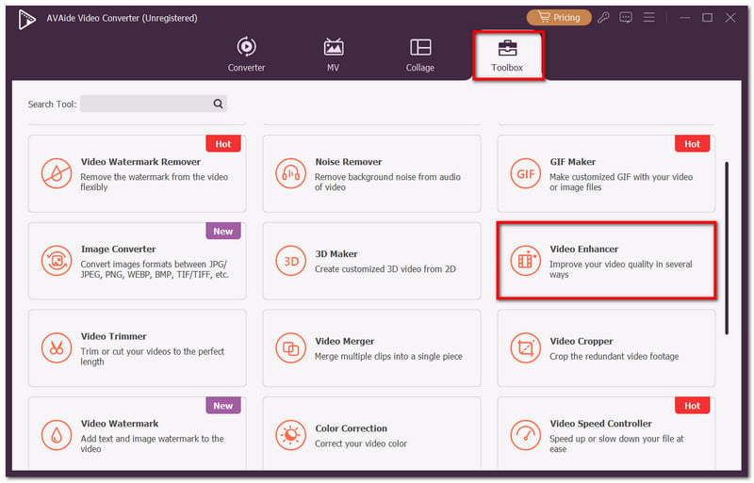Image resolution: width=754 pixels, height=483 pixels.
Task: Open the feedback chat icon
Action: (626, 18)
